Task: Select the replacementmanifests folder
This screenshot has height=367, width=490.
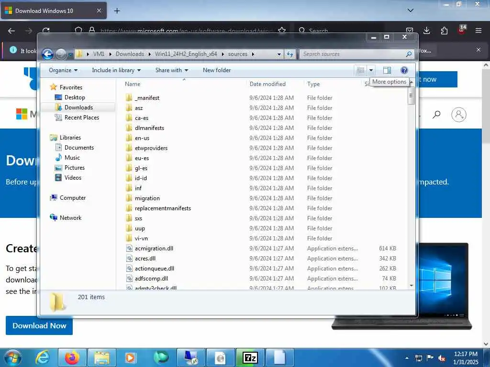Action: [x=163, y=208]
